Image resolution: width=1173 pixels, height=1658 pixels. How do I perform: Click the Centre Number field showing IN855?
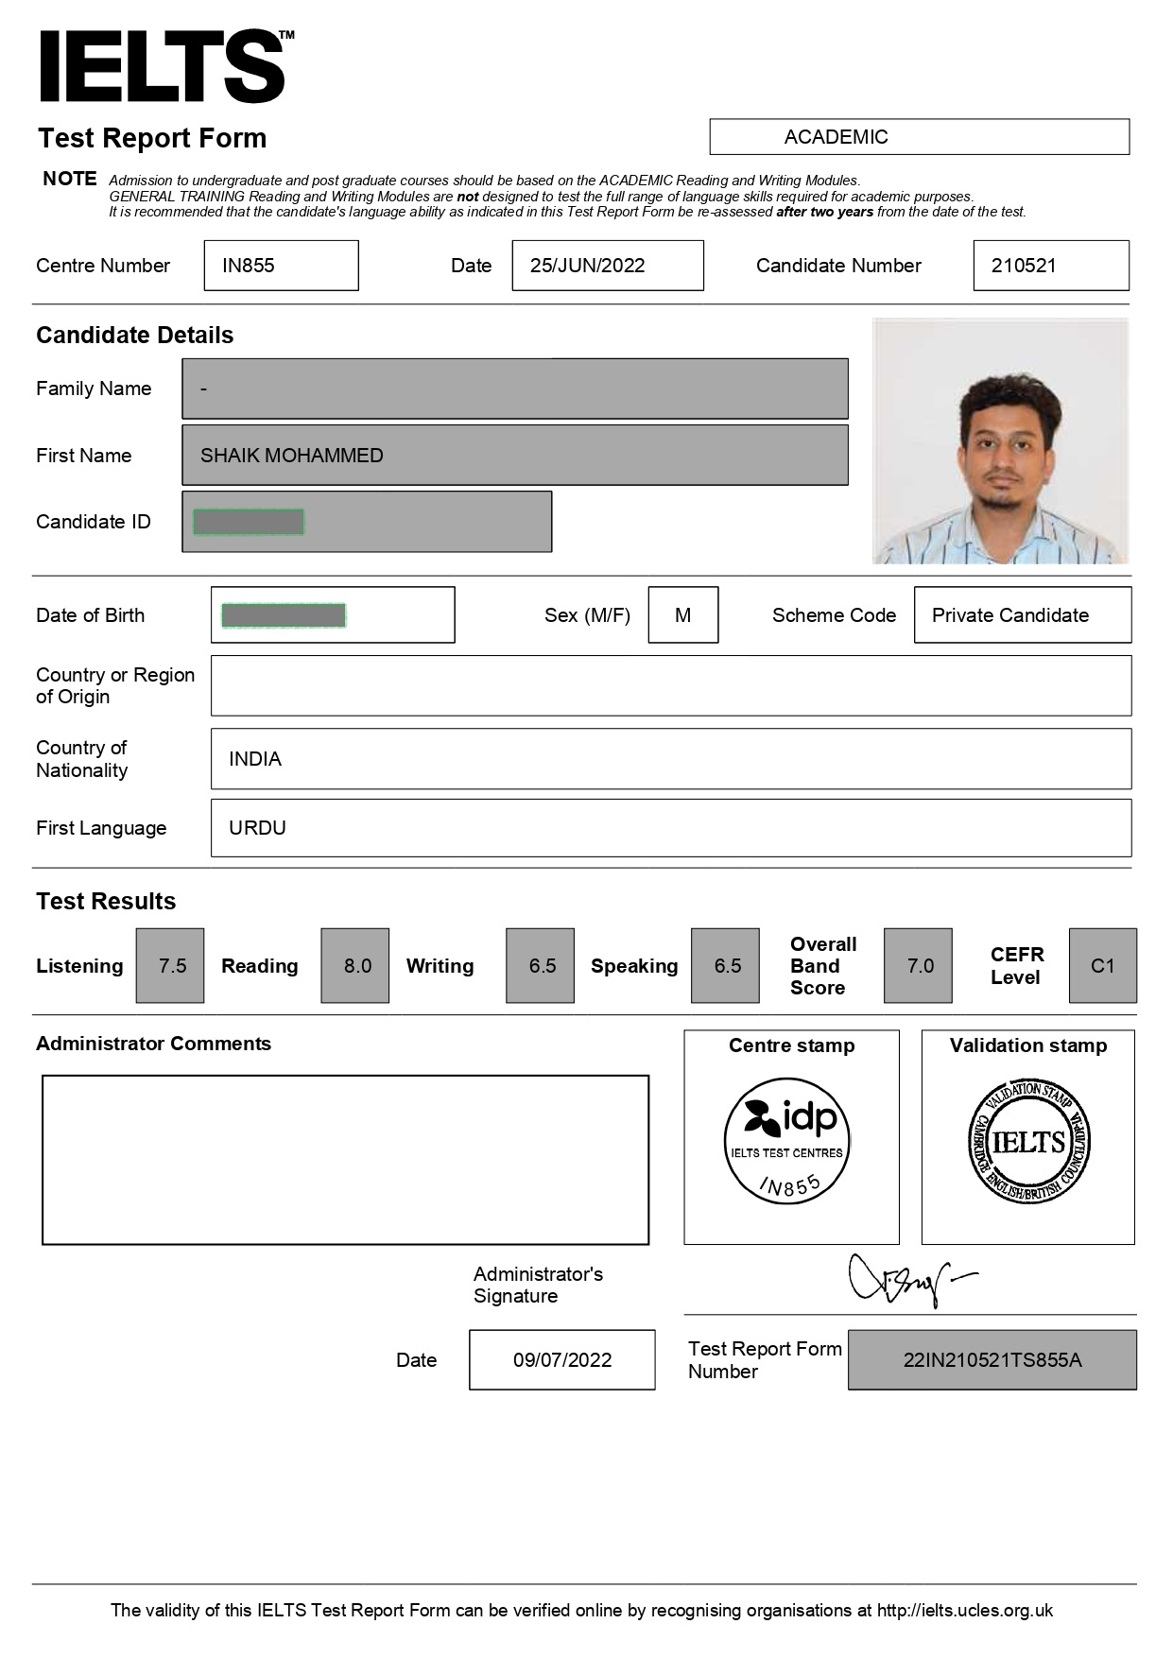pyautogui.click(x=281, y=266)
